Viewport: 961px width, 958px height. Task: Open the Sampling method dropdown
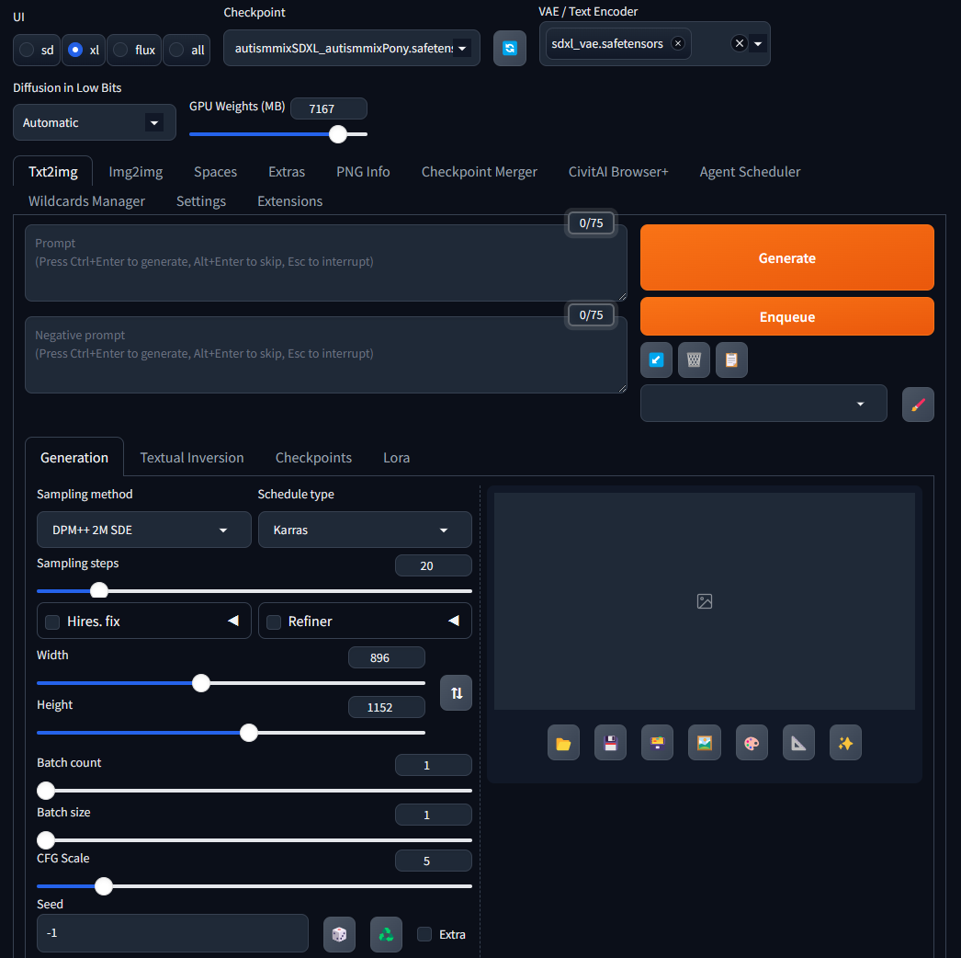point(143,530)
